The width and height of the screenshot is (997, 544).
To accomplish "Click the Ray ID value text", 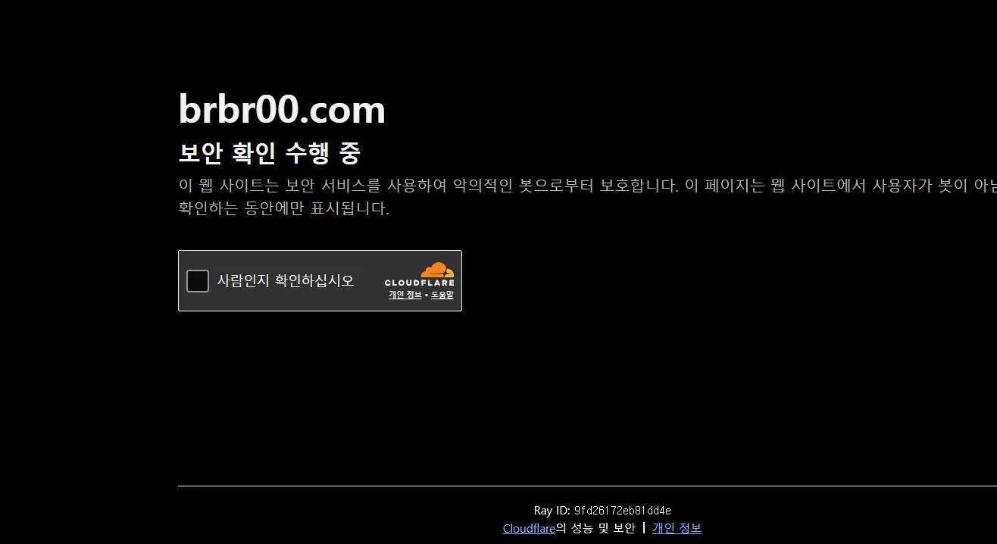I will point(622,511).
